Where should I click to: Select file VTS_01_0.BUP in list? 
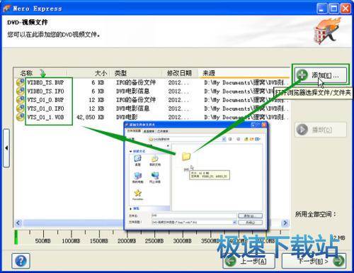click(45, 100)
